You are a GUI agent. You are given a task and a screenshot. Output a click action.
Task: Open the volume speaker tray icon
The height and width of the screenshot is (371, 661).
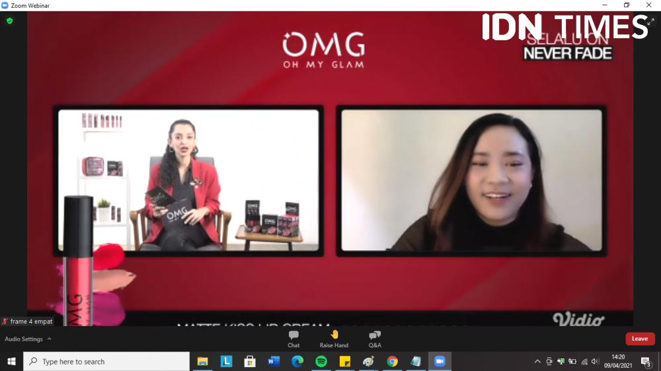[x=595, y=361]
